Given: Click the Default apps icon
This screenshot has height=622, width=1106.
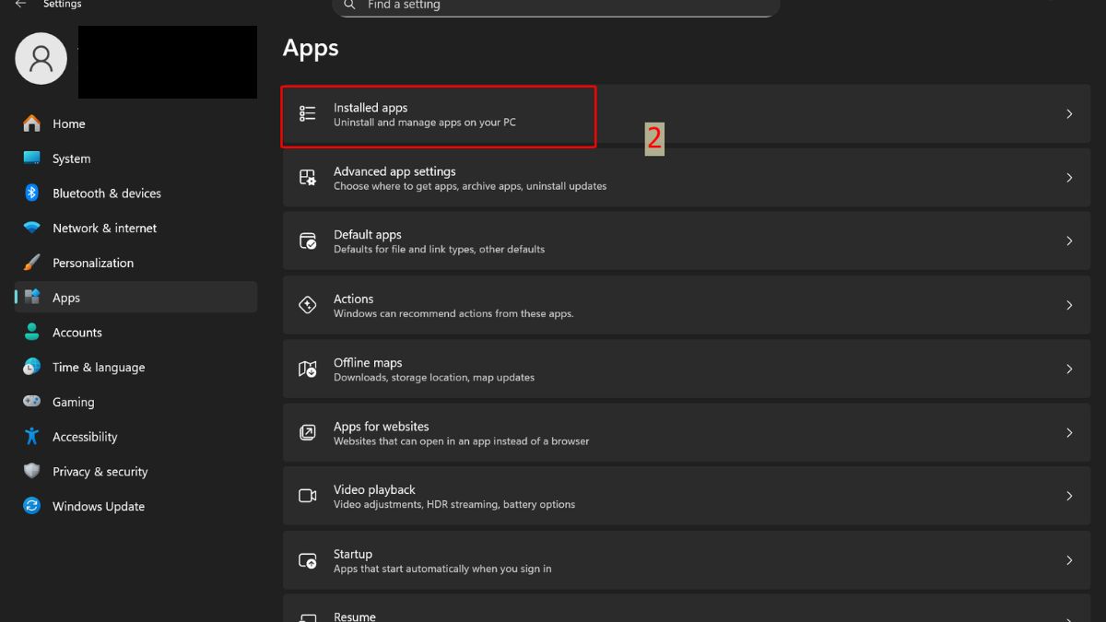Looking at the screenshot, I should tap(308, 241).
